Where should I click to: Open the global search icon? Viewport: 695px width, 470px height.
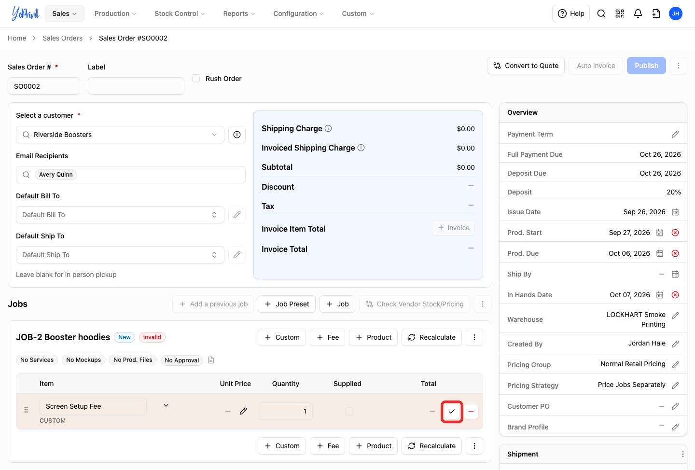coord(601,14)
